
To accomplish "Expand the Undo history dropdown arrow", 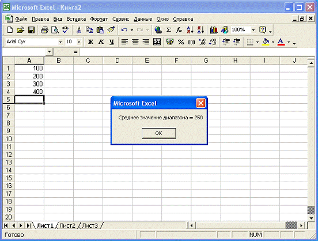I will tap(132, 30).
